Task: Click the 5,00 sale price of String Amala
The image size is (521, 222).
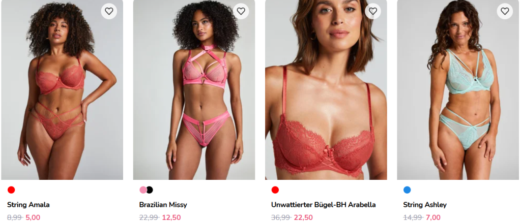Action: [33, 218]
